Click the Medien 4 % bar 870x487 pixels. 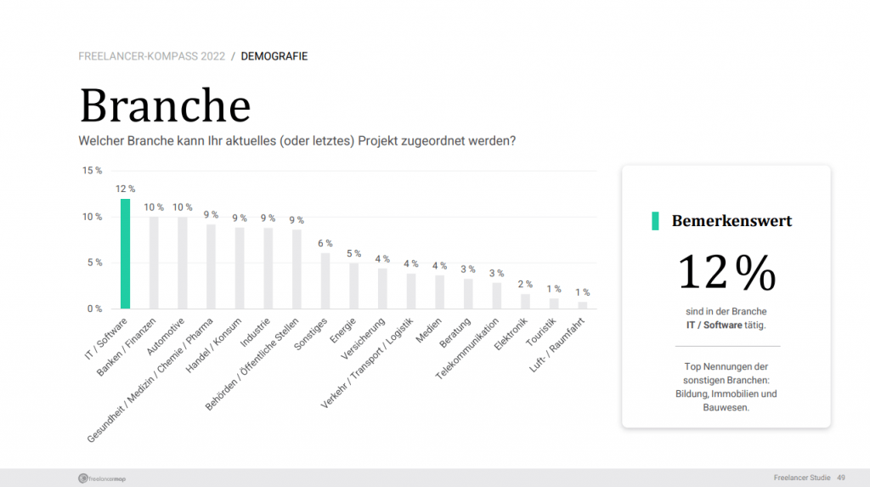(x=439, y=292)
